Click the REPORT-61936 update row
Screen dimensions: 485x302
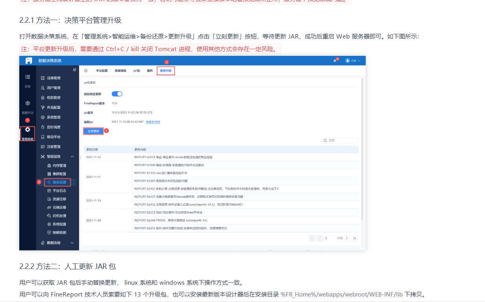pos(245,165)
